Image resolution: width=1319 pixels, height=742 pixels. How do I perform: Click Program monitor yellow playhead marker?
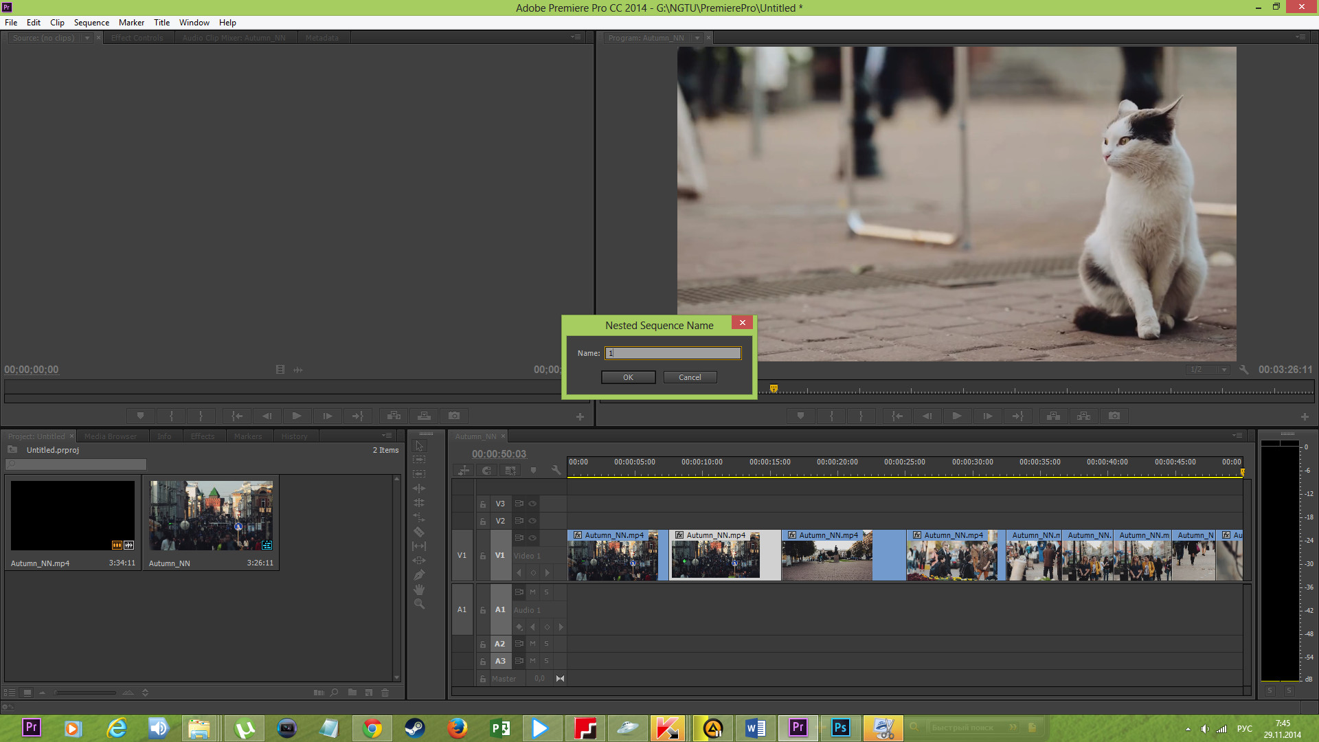pyautogui.click(x=774, y=389)
